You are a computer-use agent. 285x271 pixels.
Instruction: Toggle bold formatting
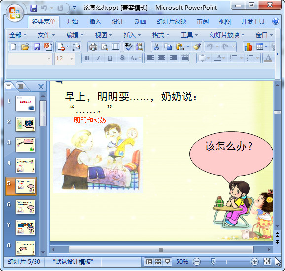(x=87, y=58)
